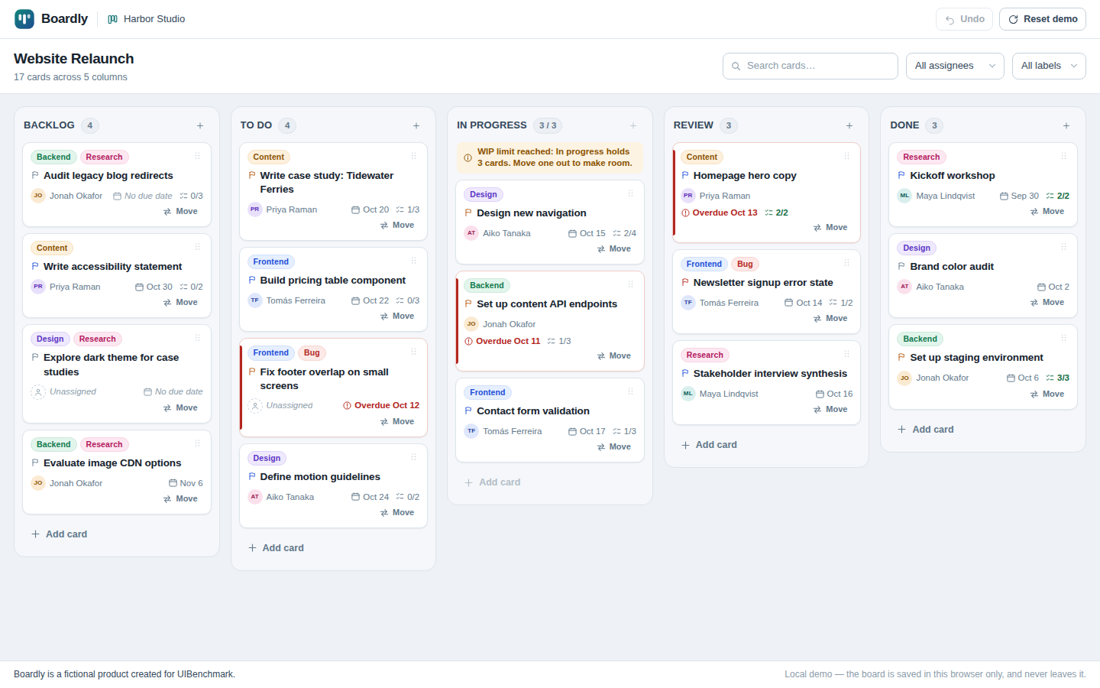Open the Stakeholder interview synthesis card title
The image size is (1100, 688).
tap(770, 374)
